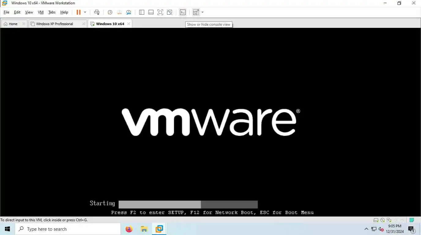
Task: Revert VM to previous snapshot icon
Action: coord(119,12)
